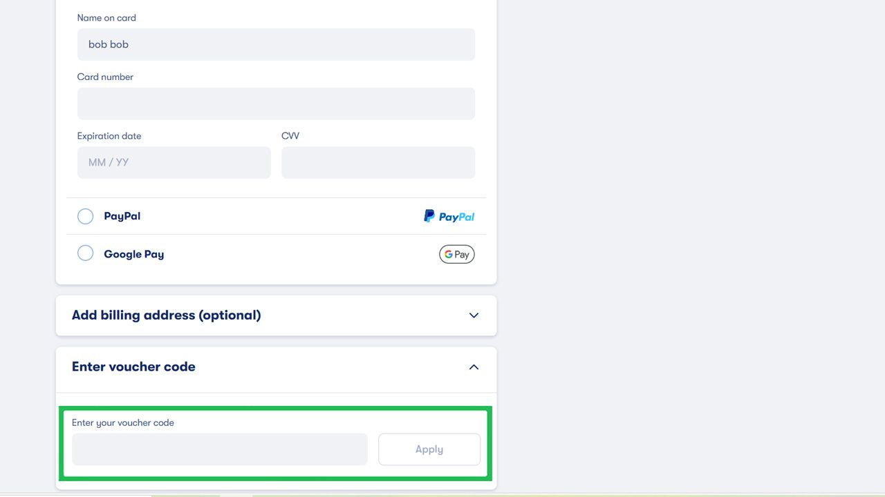The image size is (885, 497).
Task: Click the 'bob bob' name on card field
Action: tap(276, 44)
